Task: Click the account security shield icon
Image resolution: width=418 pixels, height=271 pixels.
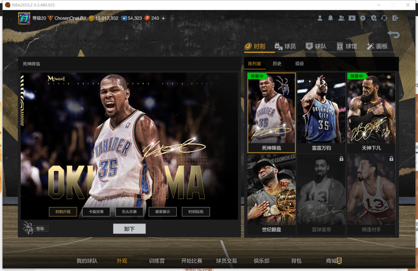Action: click(x=373, y=18)
